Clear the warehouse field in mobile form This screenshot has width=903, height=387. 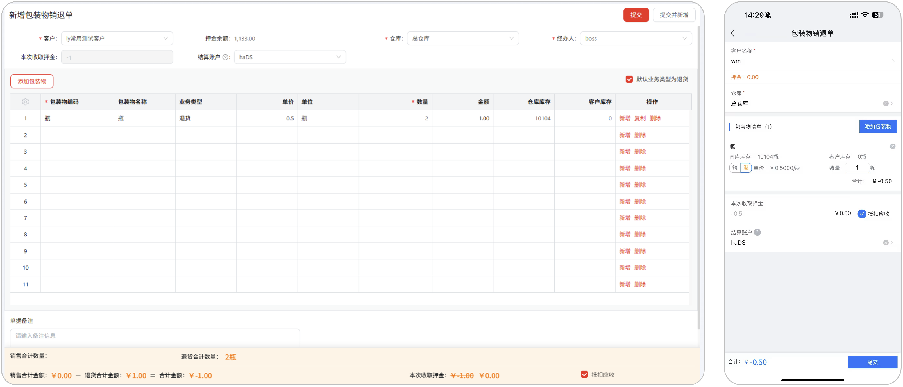[886, 103]
